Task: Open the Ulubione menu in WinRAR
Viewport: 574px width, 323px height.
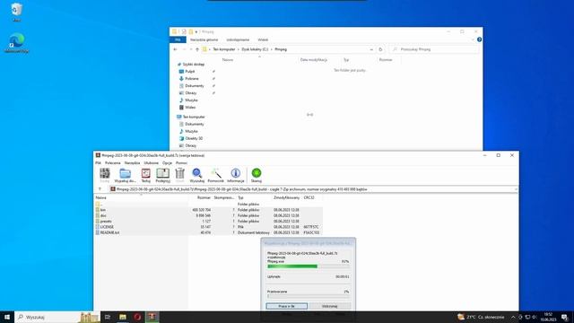Action: click(x=152, y=163)
